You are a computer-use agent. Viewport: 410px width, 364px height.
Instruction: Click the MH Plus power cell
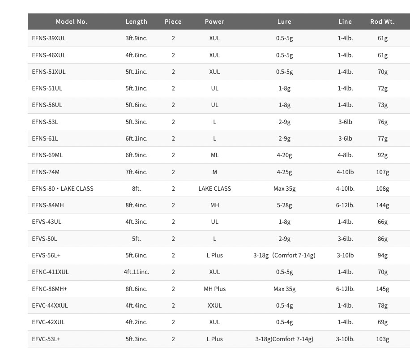215,289
